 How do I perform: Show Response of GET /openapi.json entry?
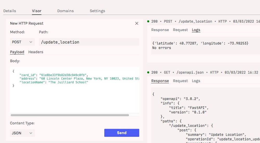160,81
